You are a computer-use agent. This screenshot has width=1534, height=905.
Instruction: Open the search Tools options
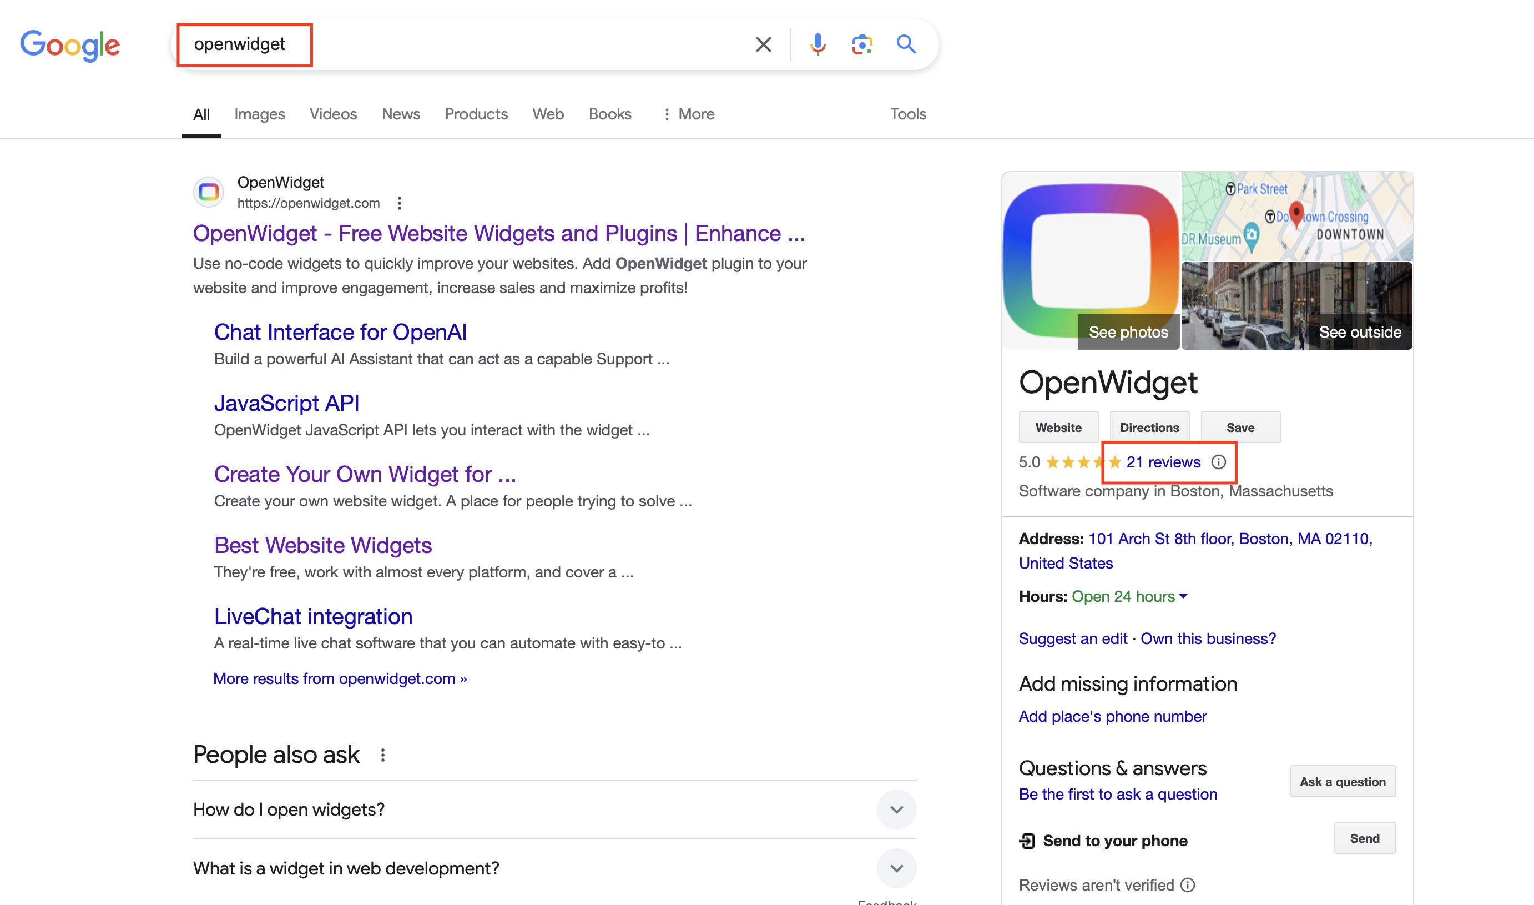coord(907,114)
